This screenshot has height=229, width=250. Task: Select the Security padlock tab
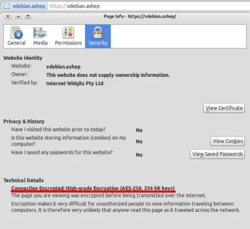pyautogui.click(x=98, y=36)
